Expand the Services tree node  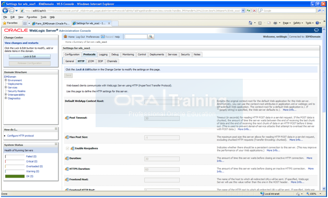[6, 88]
